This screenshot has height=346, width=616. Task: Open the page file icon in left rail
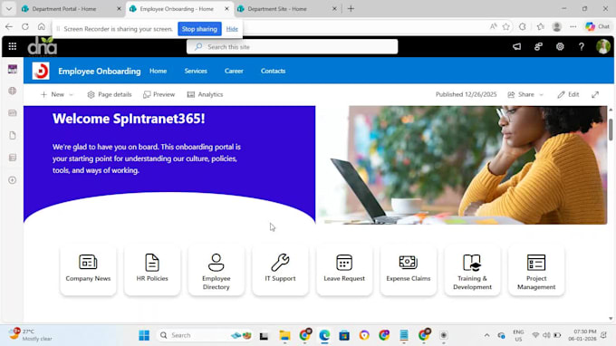pyautogui.click(x=13, y=136)
